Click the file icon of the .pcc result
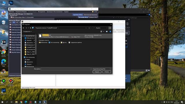 [x=40, y=36]
